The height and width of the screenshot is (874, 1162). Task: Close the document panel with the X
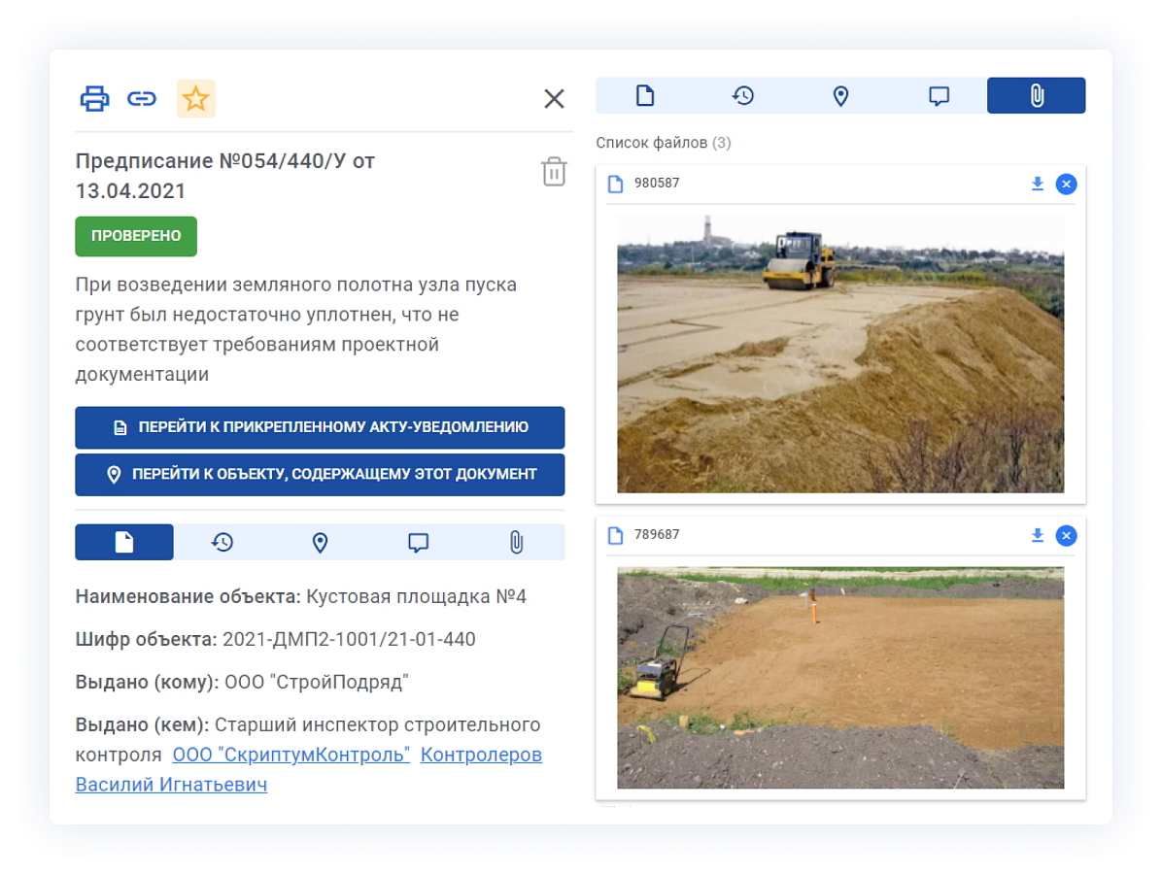[x=554, y=98]
